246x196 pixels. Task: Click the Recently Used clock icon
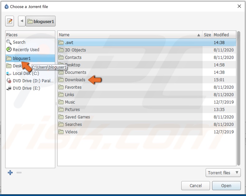pos(9,49)
